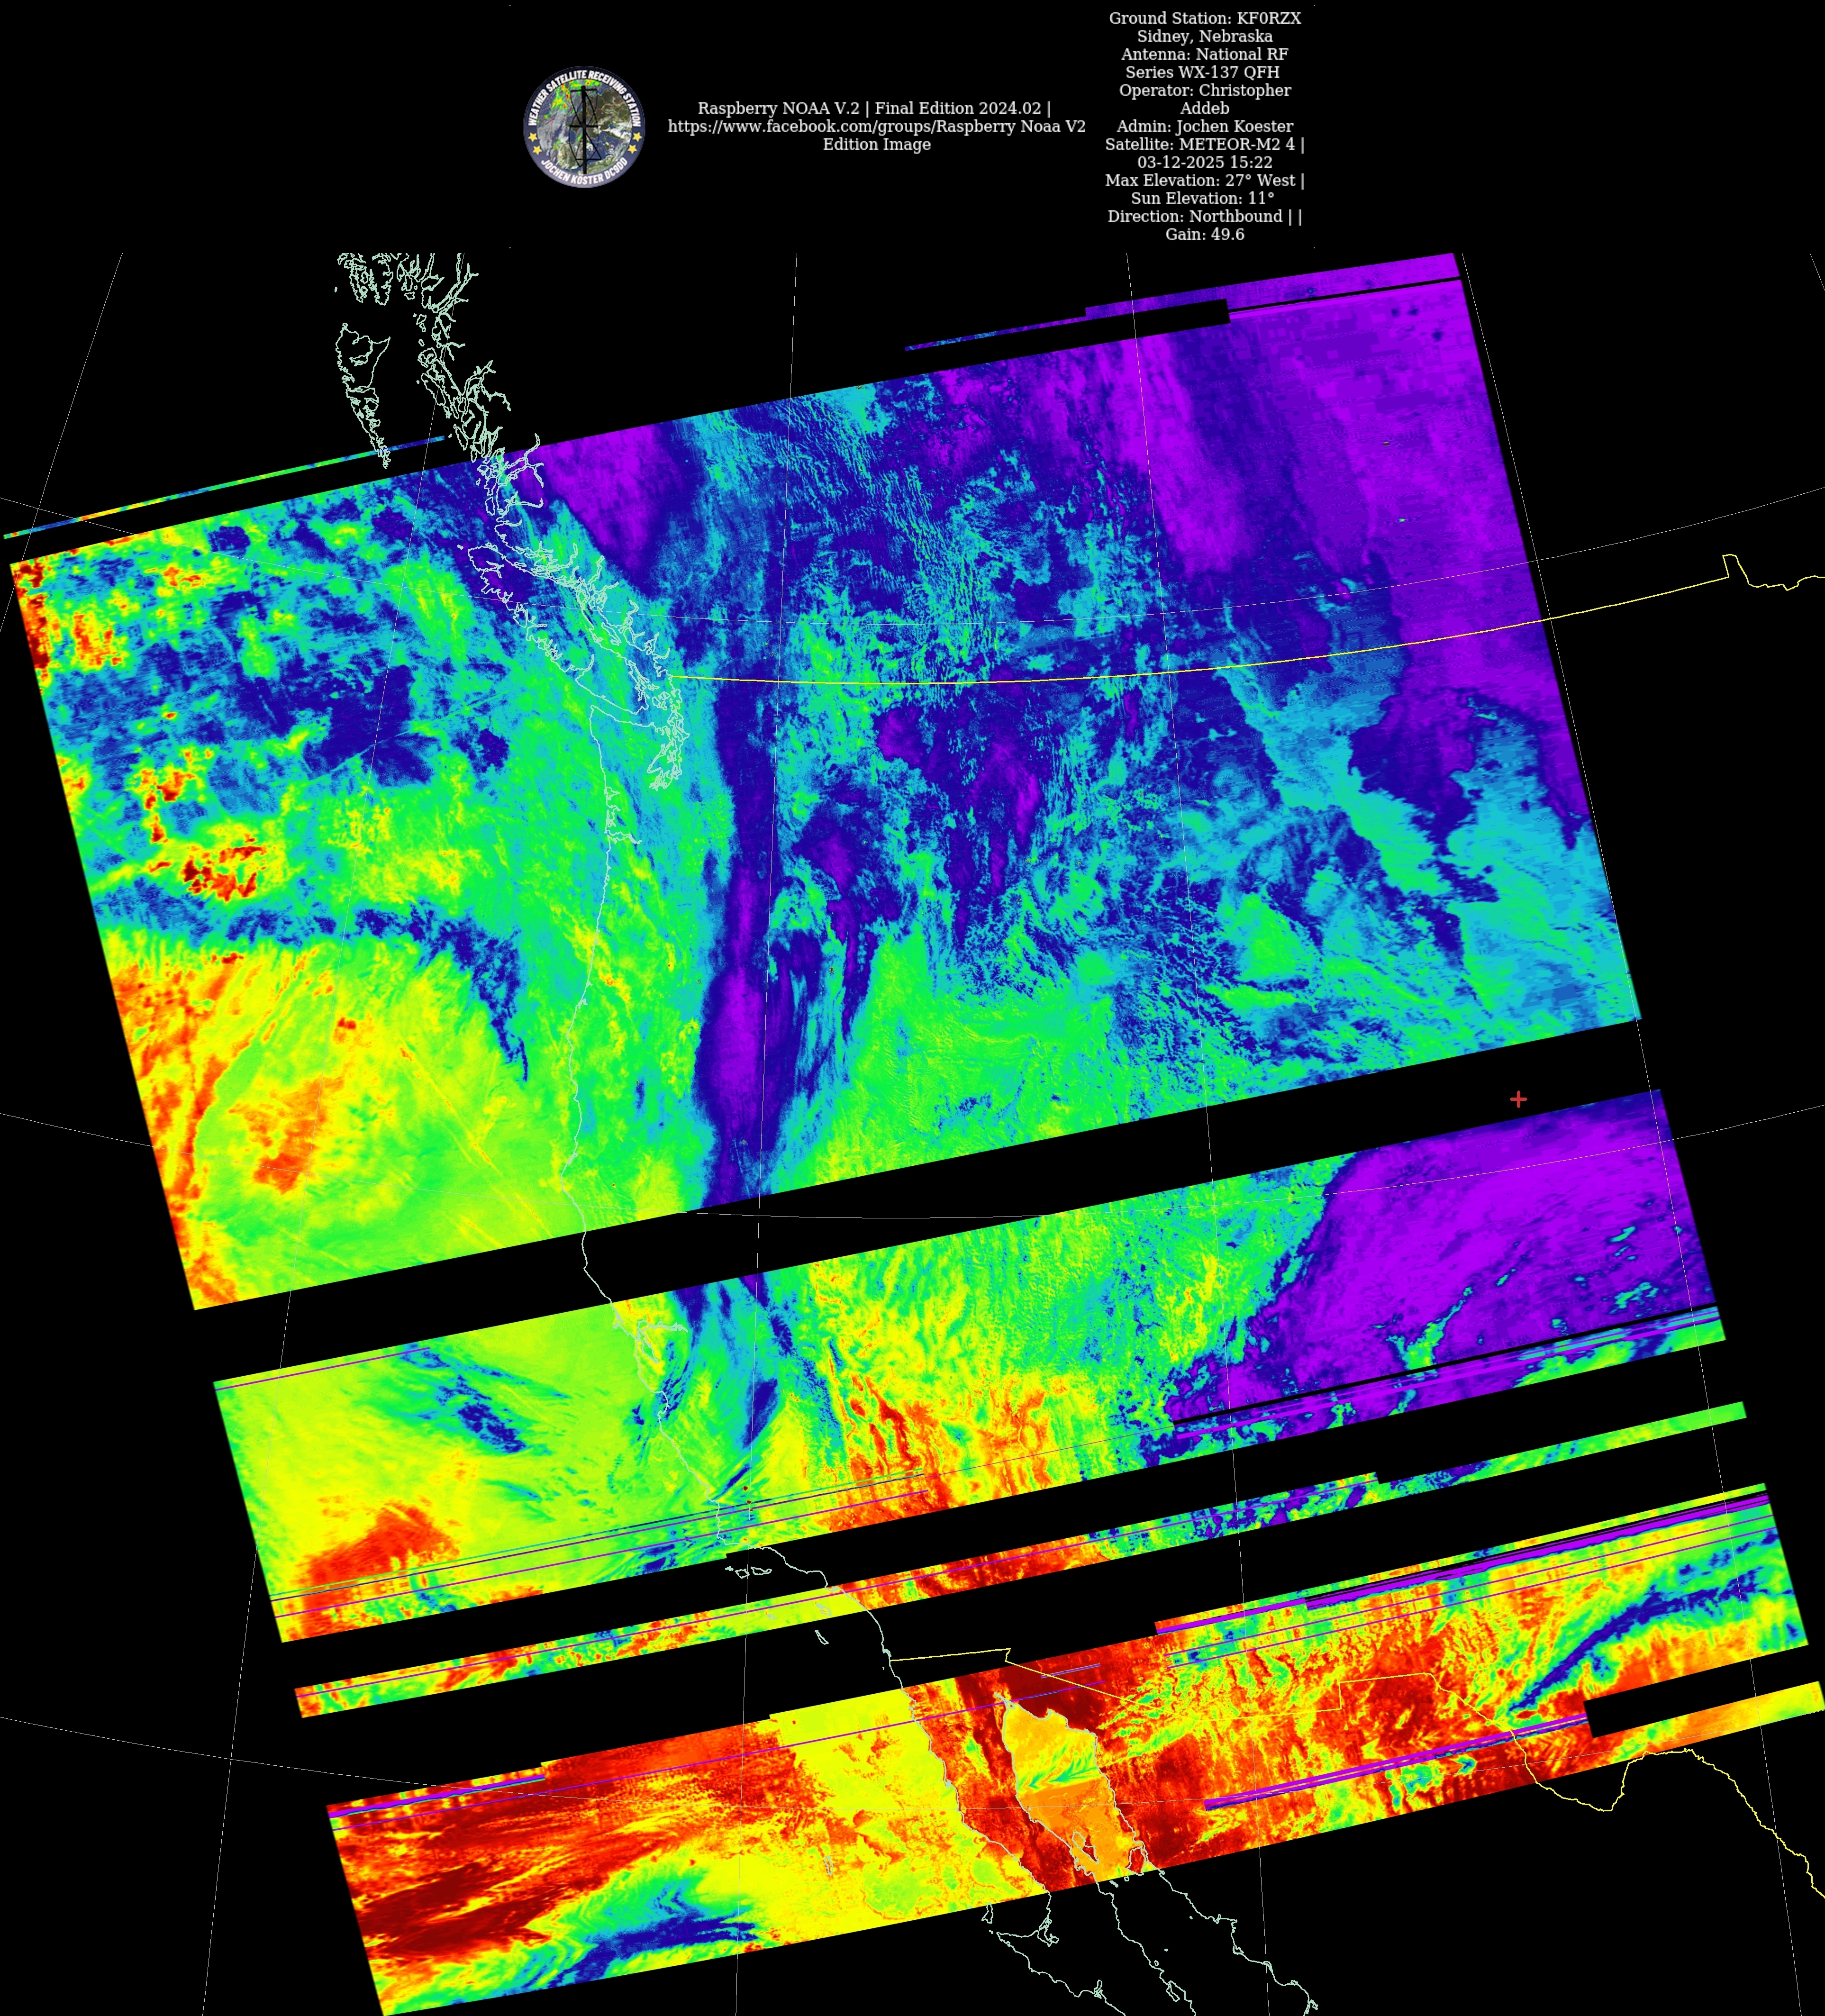Click the Admin: Jochen Koester text
This screenshot has width=1825, height=2016.
tap(1204, 126)
